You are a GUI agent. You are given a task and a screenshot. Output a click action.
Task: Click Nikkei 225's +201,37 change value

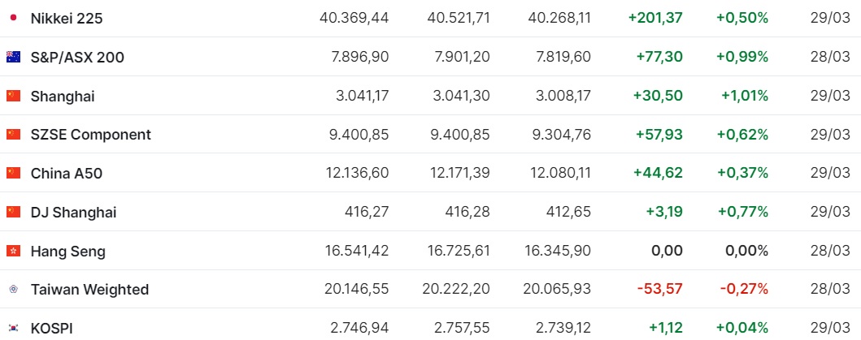655,18
